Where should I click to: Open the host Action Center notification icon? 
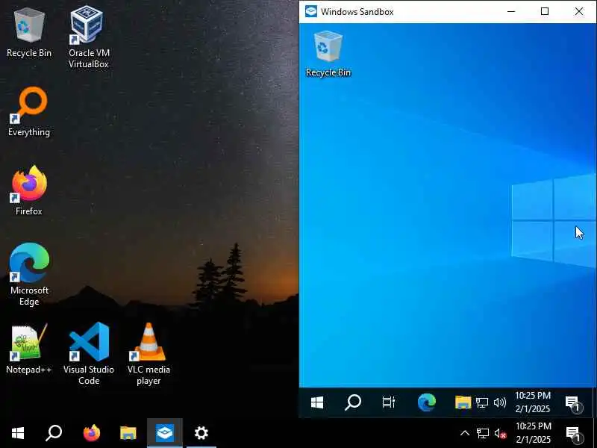click(574, 435)
